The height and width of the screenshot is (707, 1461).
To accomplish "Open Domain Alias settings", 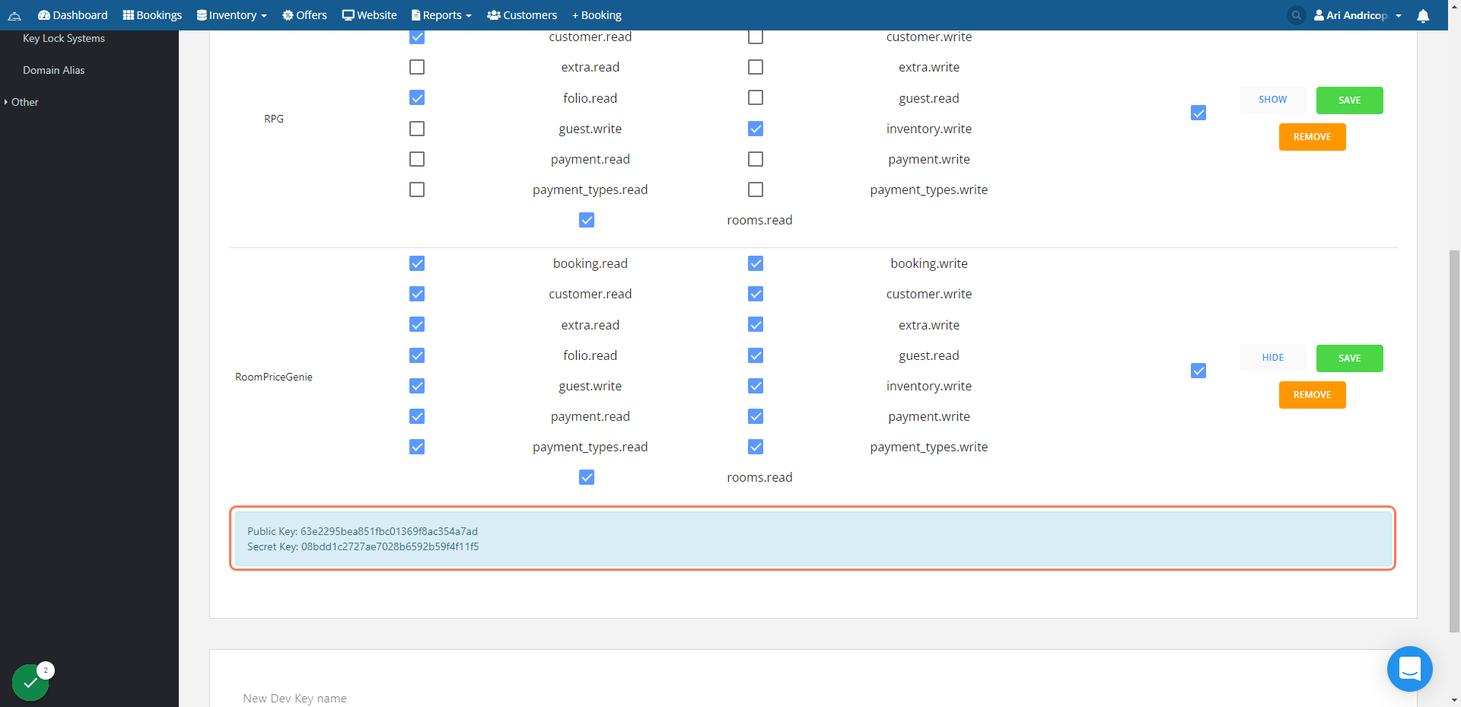I will pos(54,70).
